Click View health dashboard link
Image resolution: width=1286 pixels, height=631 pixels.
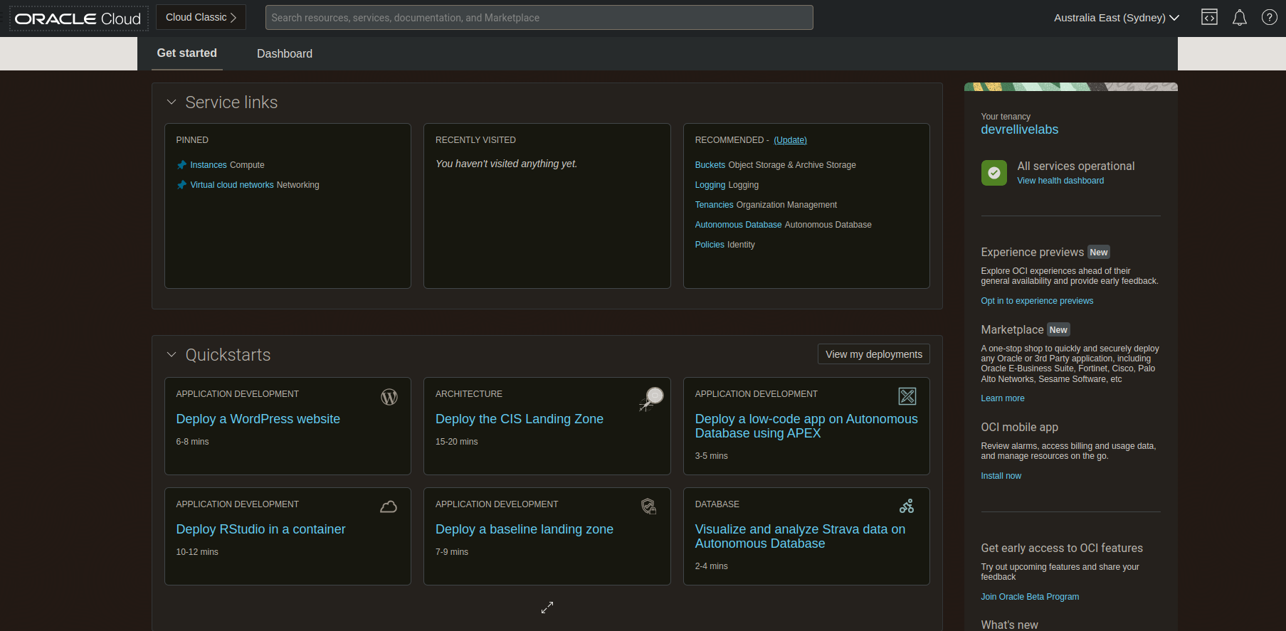[1060, 181]
